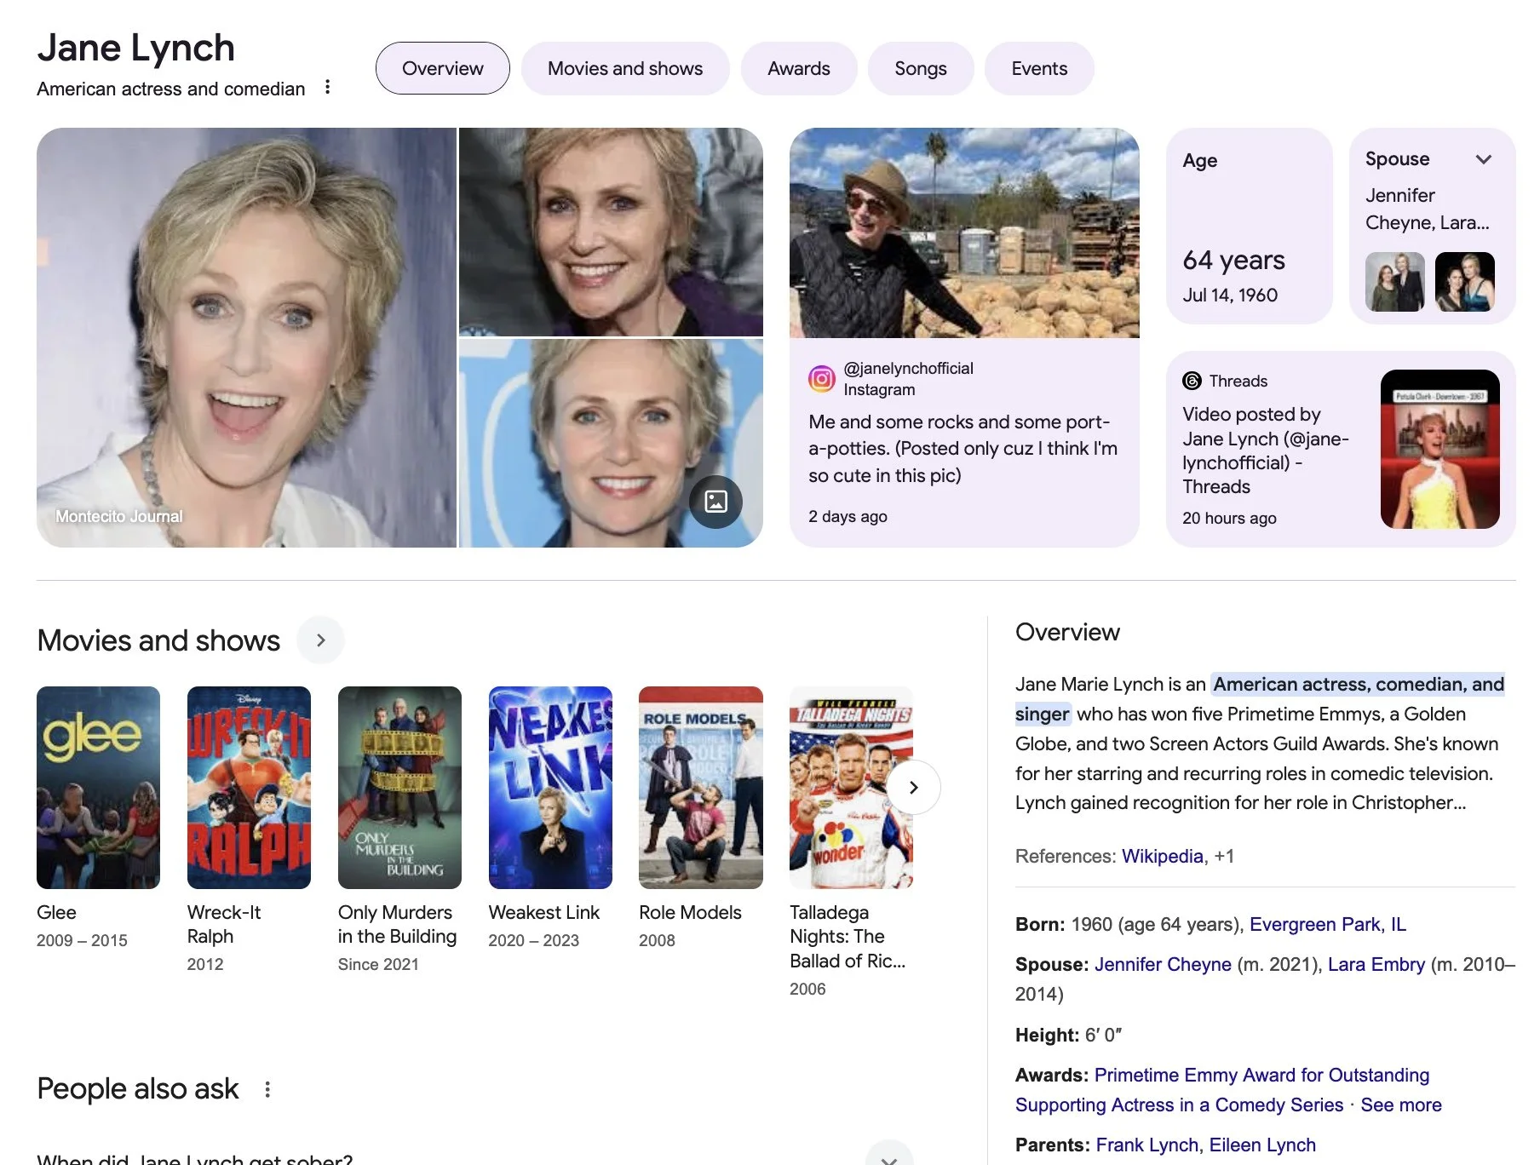Open Movies and shows arrow button
Viewport: 1540px width, 1165px height.
320,640
